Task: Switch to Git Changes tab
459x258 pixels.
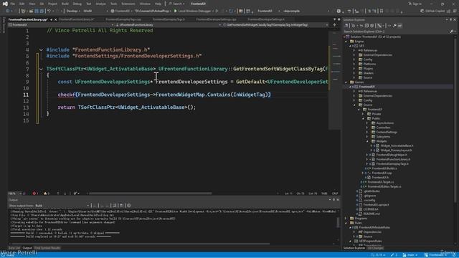Action: 376,248
